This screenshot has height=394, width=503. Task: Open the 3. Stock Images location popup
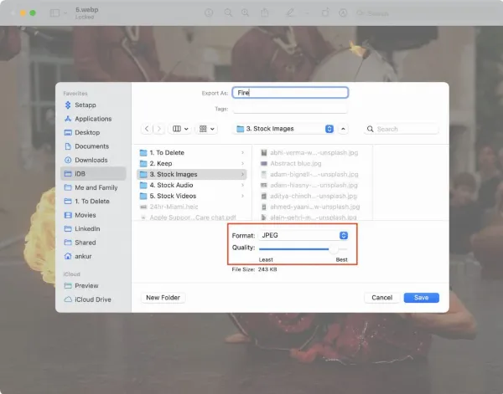point(285,129)
